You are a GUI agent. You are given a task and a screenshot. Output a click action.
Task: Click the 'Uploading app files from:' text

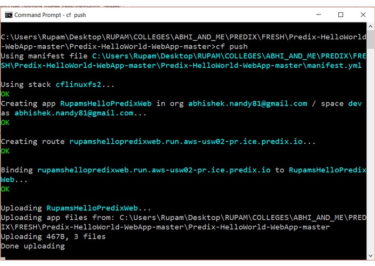58,218
